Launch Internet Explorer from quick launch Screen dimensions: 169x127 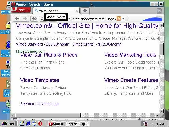tap(28, 124)
